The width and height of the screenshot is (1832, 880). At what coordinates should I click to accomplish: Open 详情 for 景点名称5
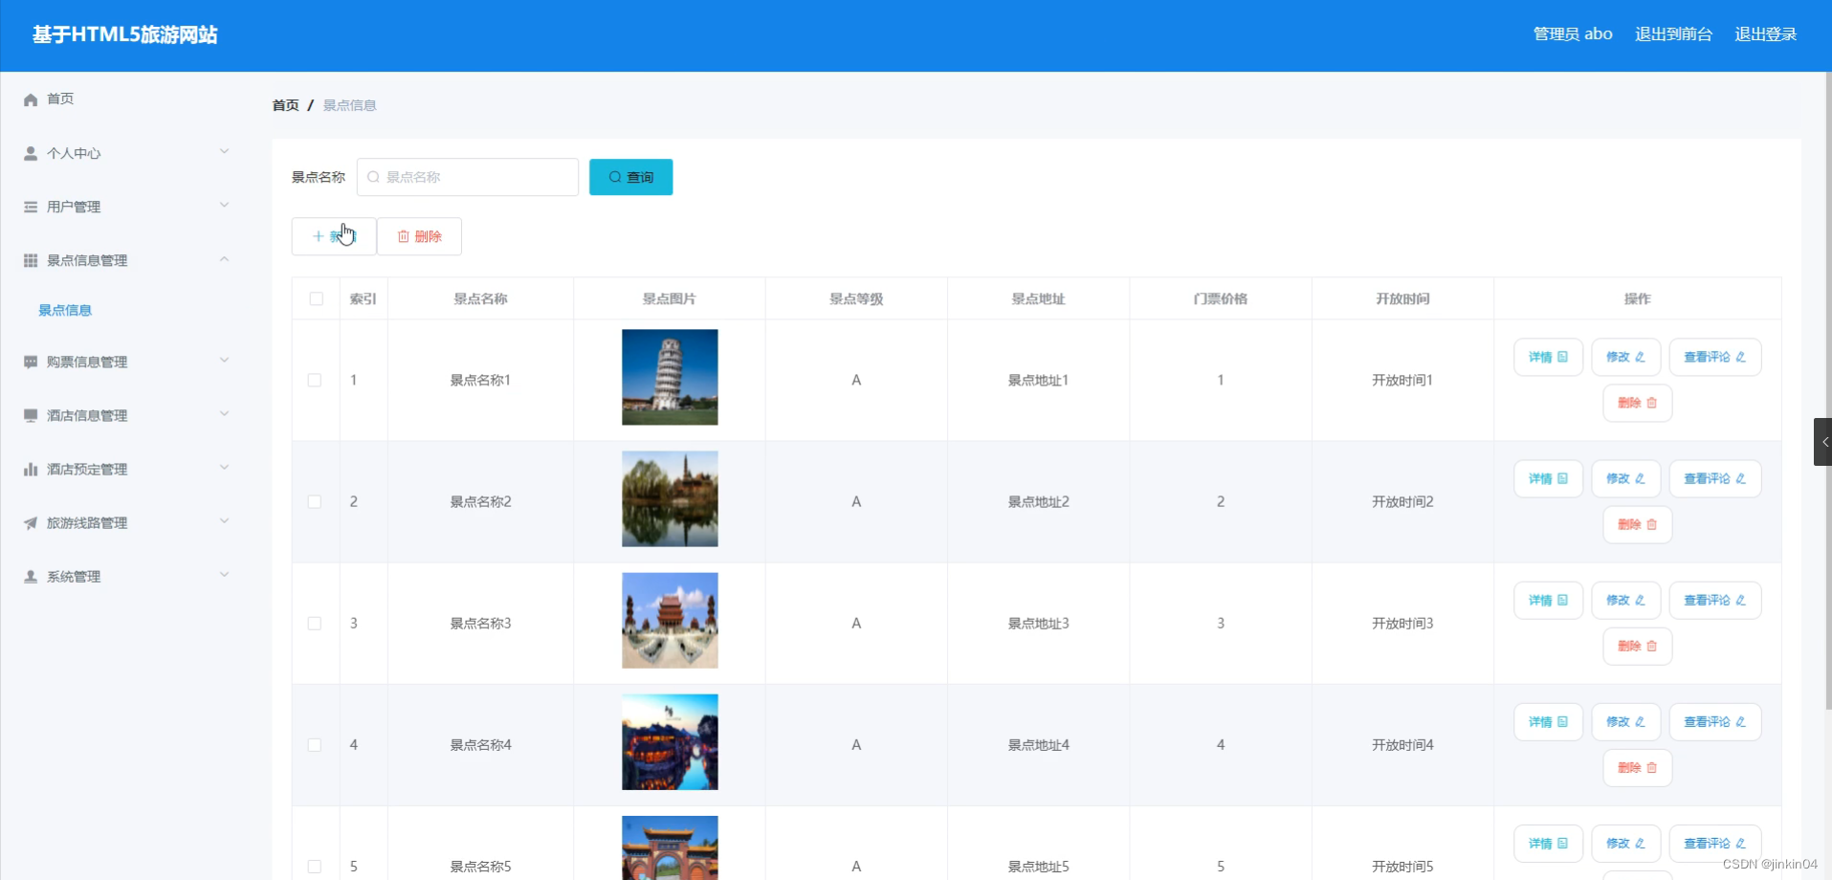1548,843
